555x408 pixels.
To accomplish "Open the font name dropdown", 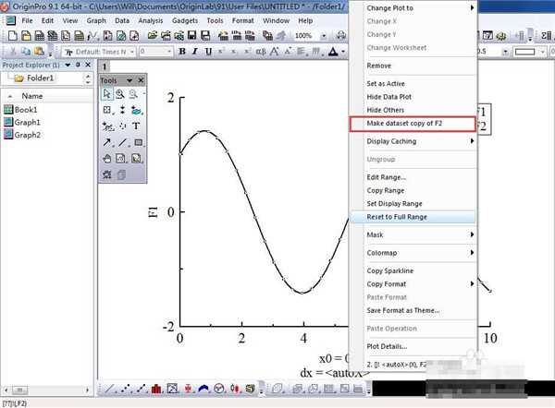I will tap(132, 52).
